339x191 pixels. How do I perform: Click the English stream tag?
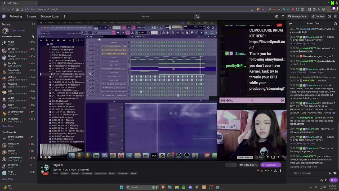65,173
